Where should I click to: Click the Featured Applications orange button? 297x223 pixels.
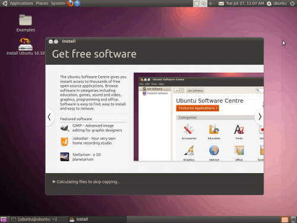[x=197, y=108]
